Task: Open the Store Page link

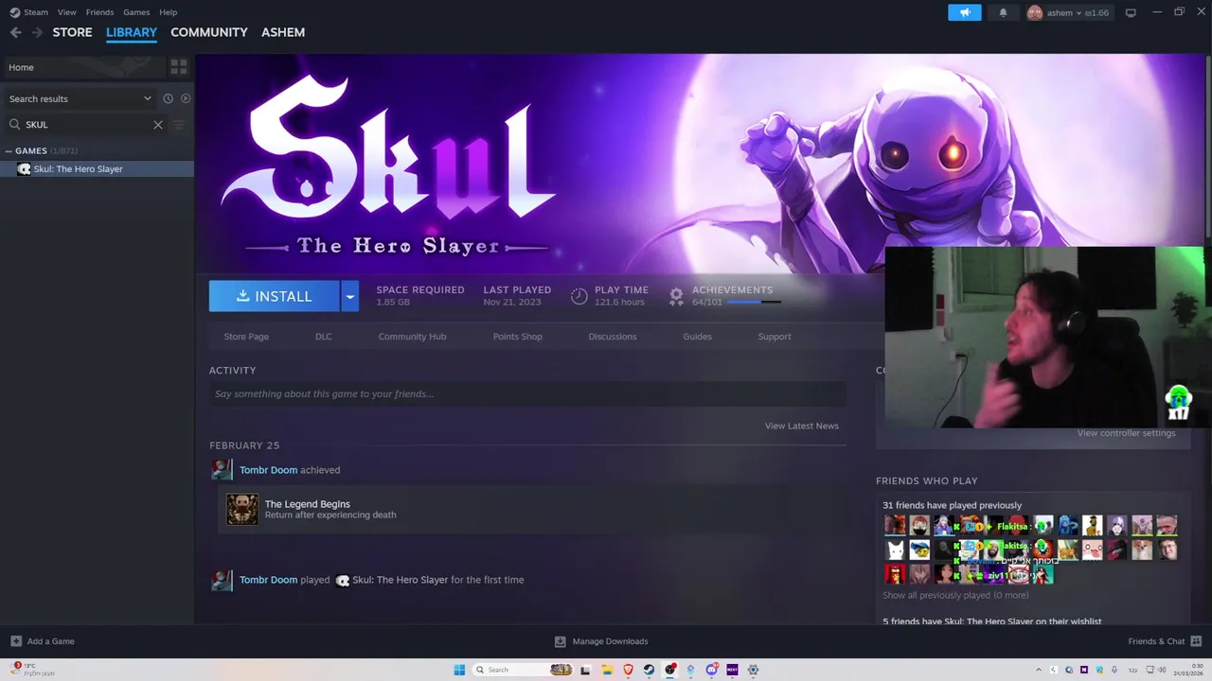Action: pos(246,337)
